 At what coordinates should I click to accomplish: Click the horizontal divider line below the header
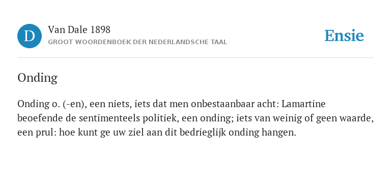click(x=195, y=58)
